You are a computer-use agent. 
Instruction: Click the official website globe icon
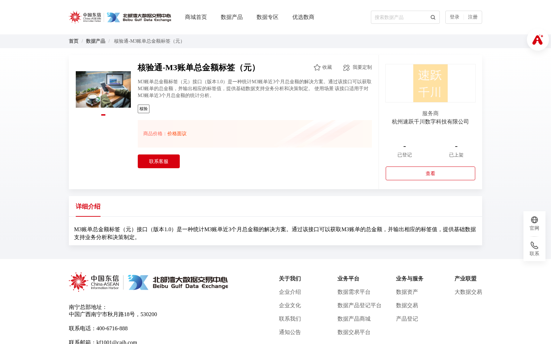(x=534, y=220)
